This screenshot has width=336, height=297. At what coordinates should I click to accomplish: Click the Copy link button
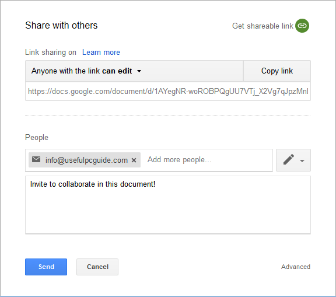[x=277, y=71]
